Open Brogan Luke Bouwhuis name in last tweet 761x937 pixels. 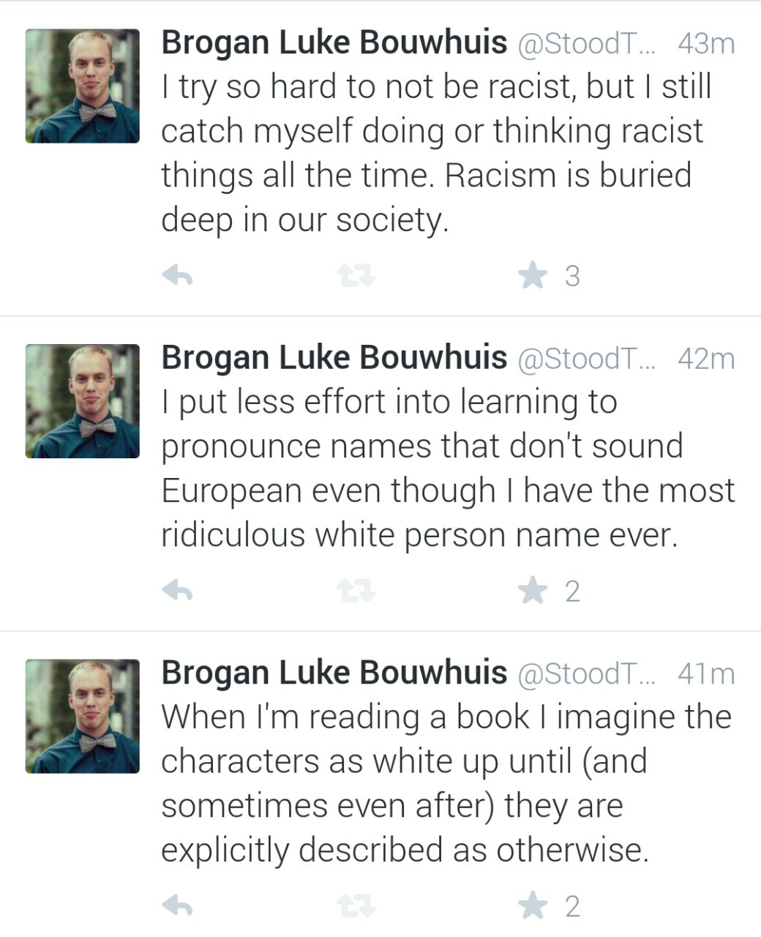pyautogui.click(x=334, y=673)
